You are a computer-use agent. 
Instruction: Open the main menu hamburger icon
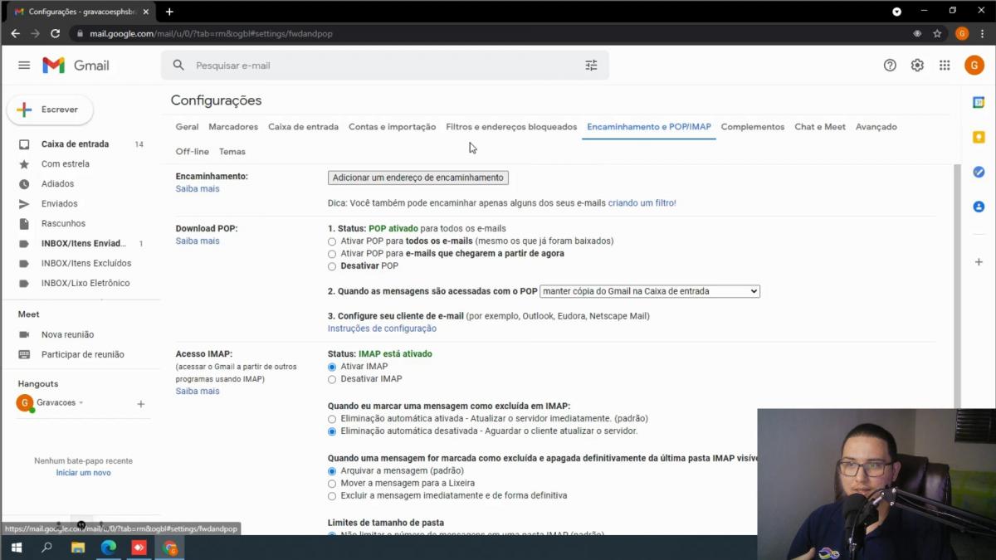pos(24,66)
